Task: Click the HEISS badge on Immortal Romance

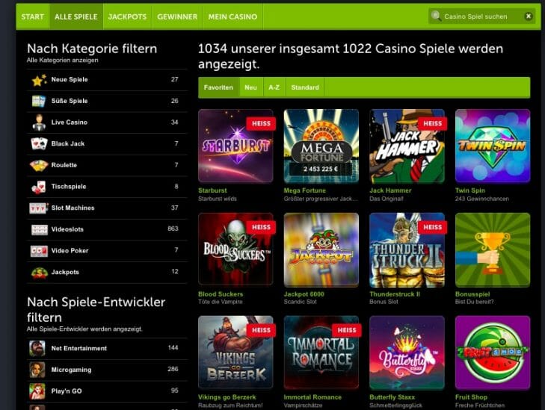Action: coord(347,330)
